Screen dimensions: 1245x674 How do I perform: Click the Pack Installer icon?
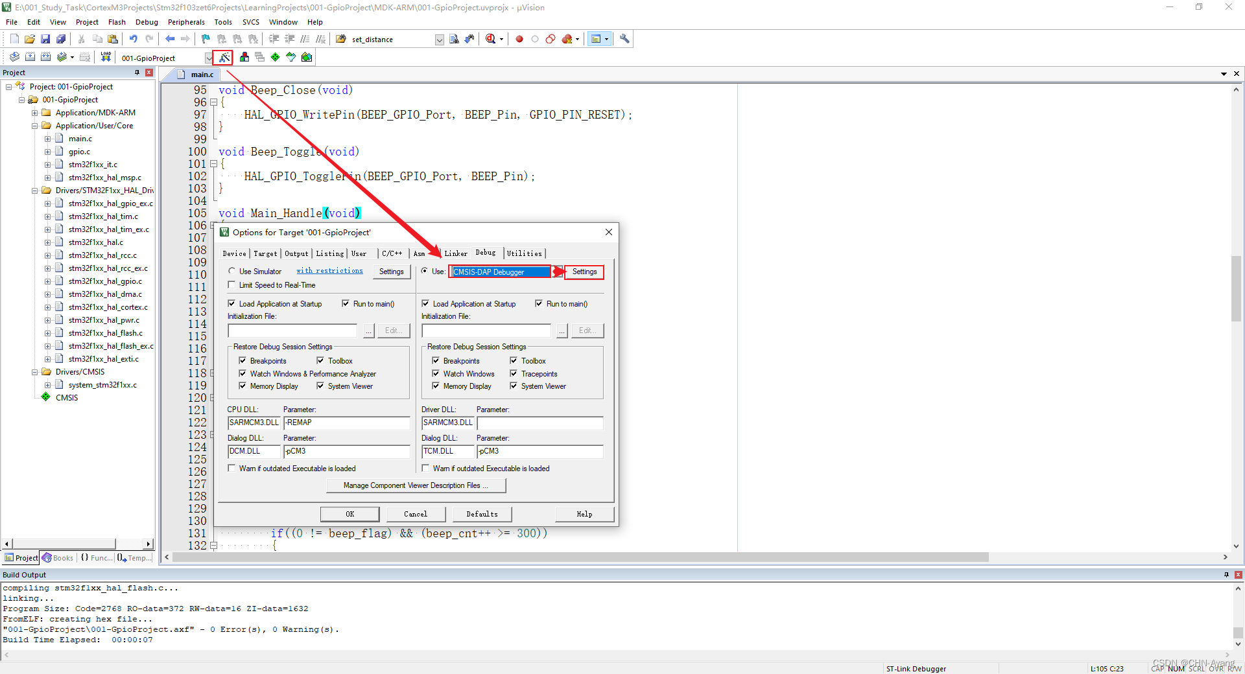[307, 57]
